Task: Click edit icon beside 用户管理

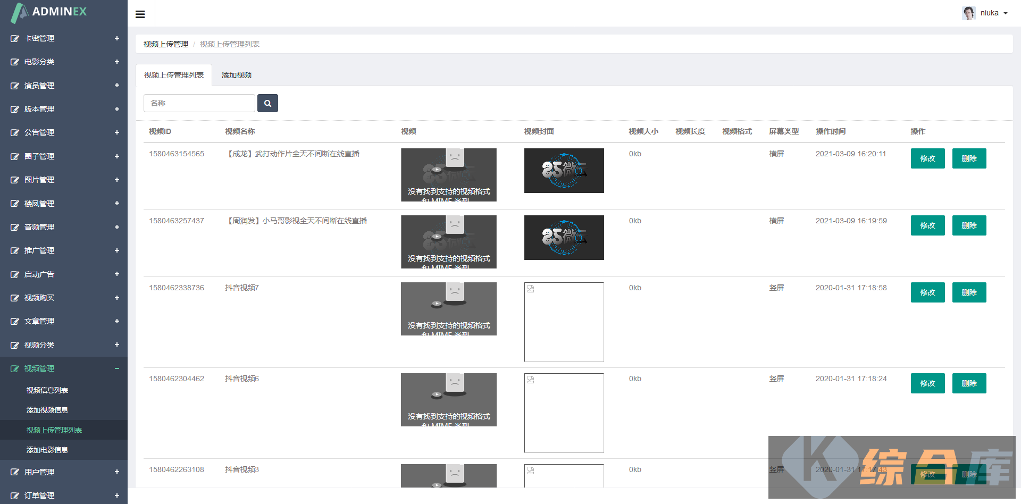Action: (15, 472)
